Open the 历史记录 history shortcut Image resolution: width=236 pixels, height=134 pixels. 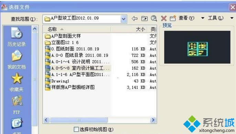click(17, 37)
